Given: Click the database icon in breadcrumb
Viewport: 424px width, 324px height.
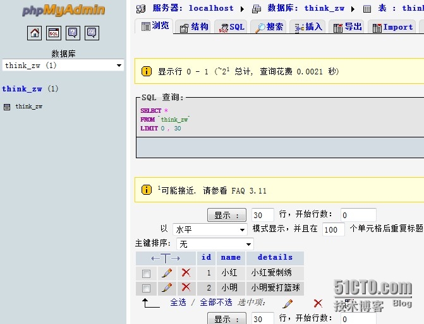Looking at the screenshot, I should 257,9.
